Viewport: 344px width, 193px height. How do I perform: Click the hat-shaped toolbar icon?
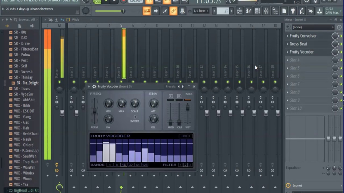(x=182, y=11)
